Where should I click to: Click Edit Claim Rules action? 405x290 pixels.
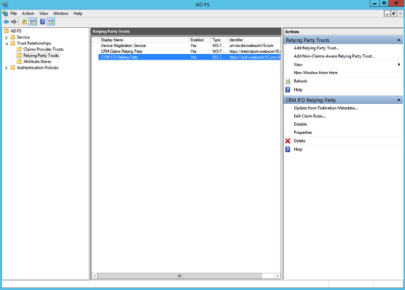(x=310, y=117)
